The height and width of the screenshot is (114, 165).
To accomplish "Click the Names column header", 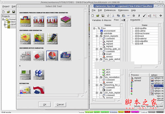I will (108, 25).
